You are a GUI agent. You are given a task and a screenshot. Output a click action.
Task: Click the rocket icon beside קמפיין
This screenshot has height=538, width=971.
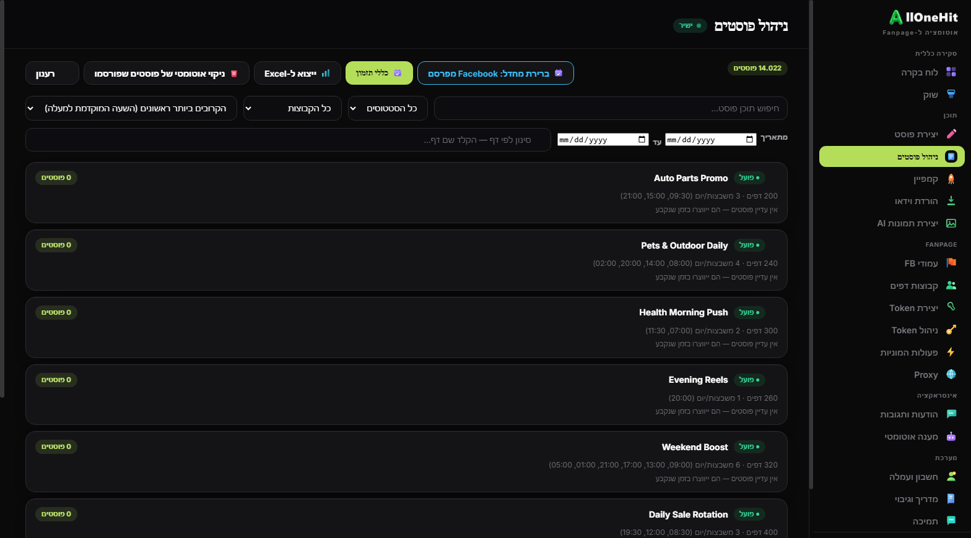[951, 179]
